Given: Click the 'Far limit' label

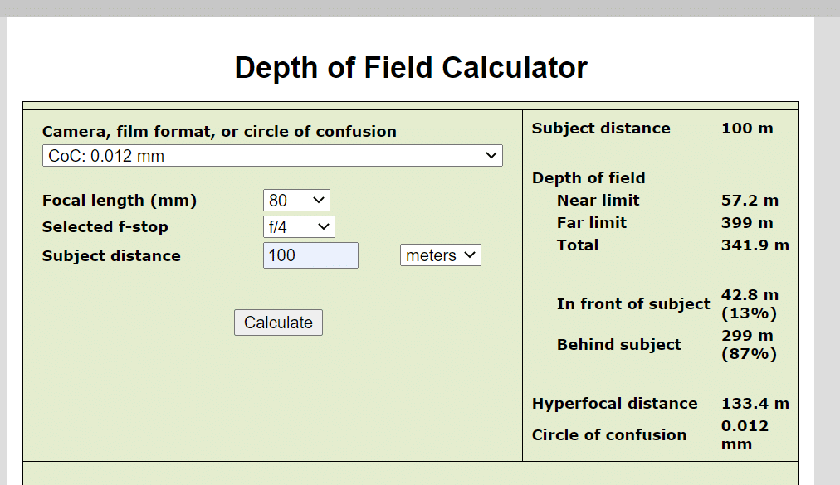Looking at the screenshot, I should 592,223.
